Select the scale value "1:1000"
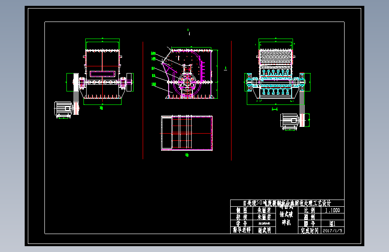Screen dimensions: 389x252 tap(332, 210)
